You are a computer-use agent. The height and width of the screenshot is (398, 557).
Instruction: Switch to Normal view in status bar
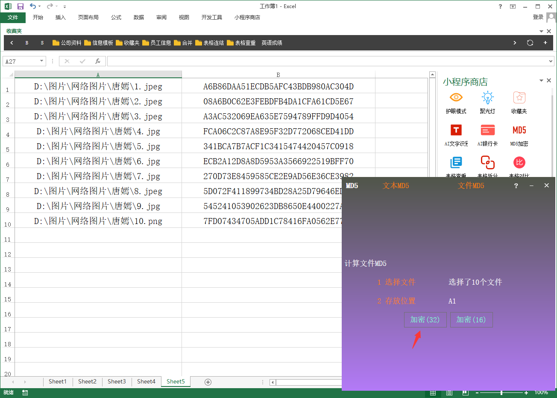(433, 392)
